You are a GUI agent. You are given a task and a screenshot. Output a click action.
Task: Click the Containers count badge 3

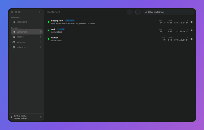point(40,32)
